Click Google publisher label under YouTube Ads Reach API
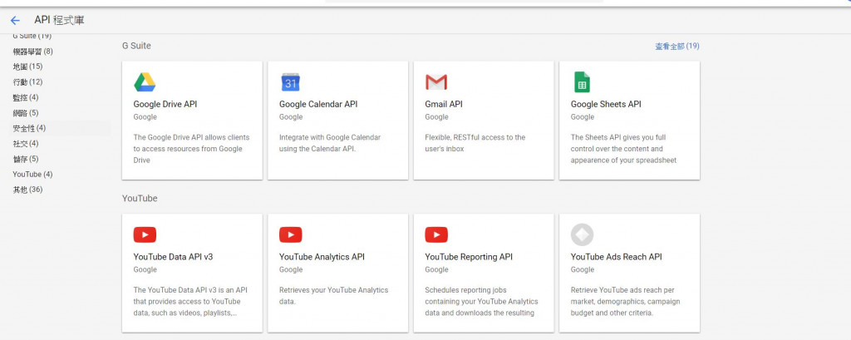This screenshot has height=340, width=851. click(x=583, y=269)
